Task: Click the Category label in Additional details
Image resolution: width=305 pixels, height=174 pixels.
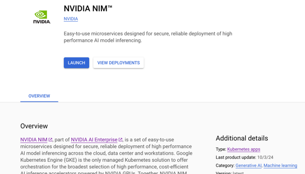Action: pyautogui.click(x=225, y=165)
